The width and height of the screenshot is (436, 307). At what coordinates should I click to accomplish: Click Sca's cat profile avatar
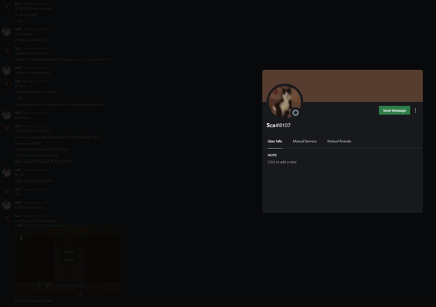pyautogui.click(x=285, y=101)
